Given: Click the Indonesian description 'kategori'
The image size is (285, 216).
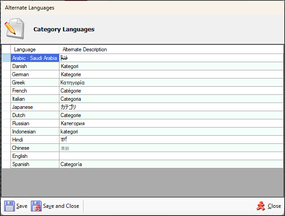Looking at the screenshot, I should 69,132.
